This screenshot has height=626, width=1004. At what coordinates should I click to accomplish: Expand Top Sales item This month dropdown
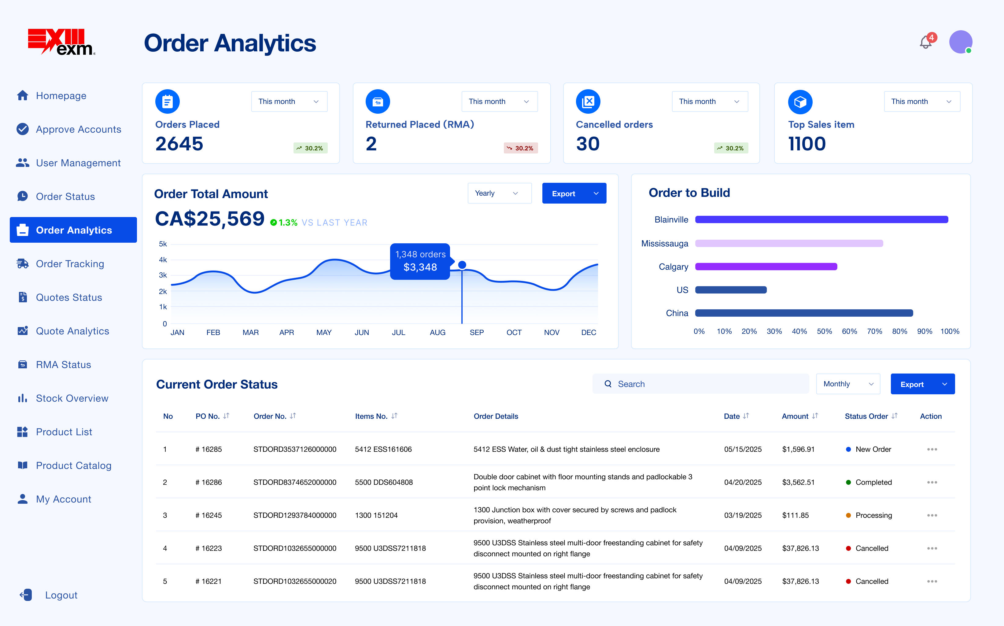[x=922, y=101]
